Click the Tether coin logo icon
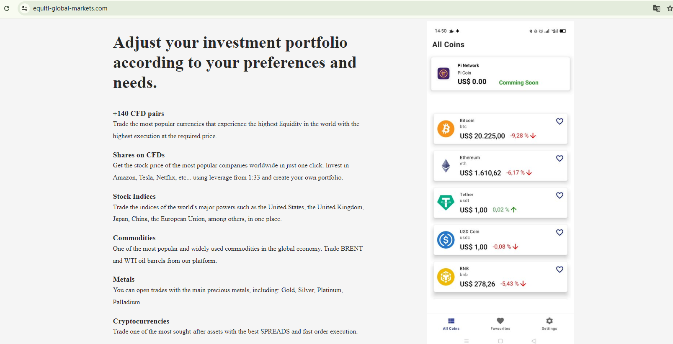 coord(446,203)
